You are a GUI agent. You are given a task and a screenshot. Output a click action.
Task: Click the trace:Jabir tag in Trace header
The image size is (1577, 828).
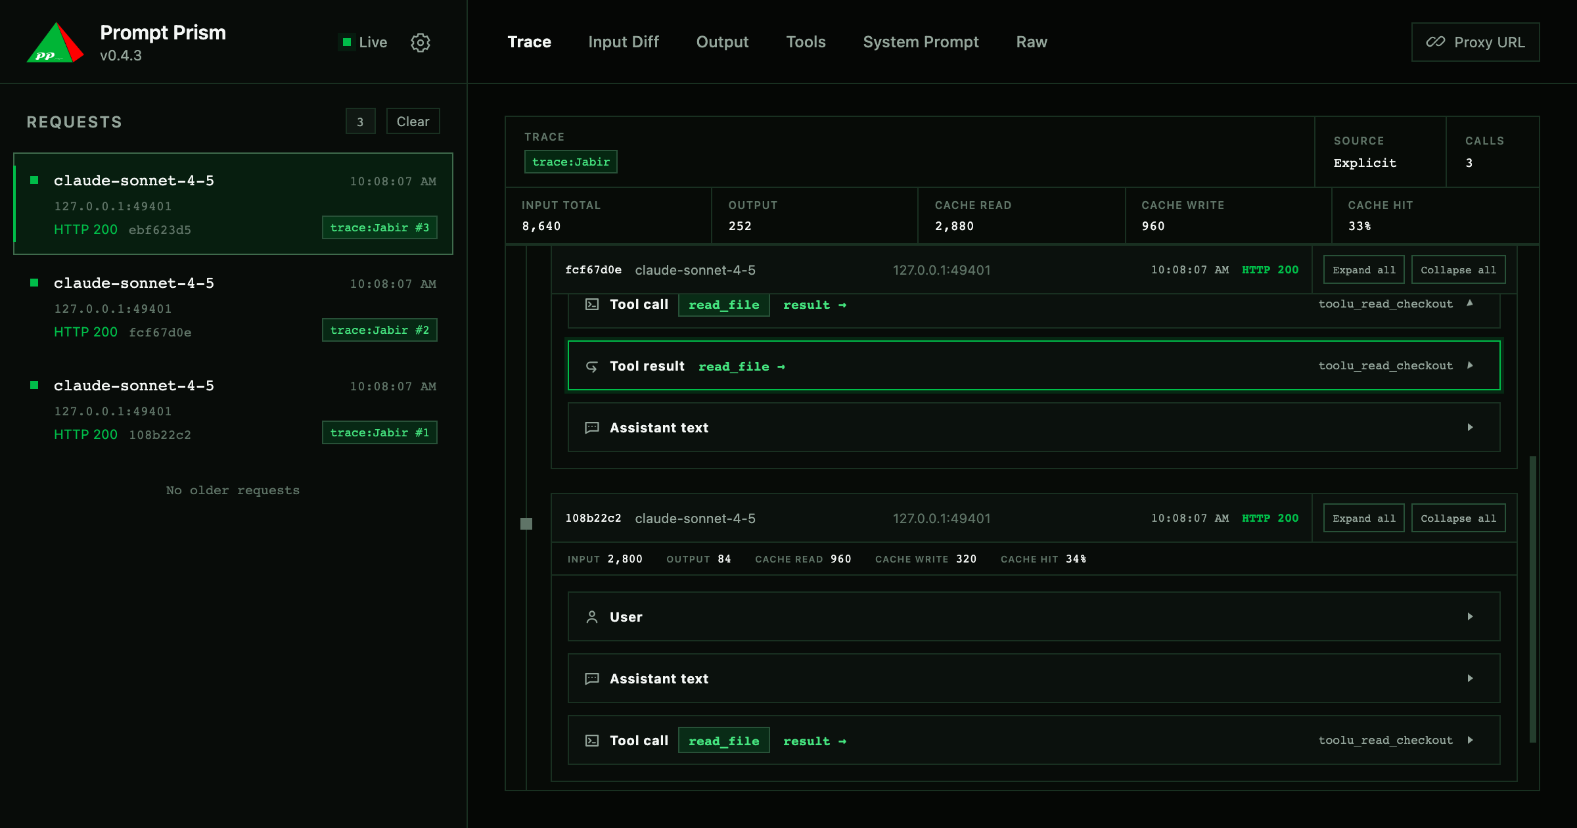[x=570, y=162]
